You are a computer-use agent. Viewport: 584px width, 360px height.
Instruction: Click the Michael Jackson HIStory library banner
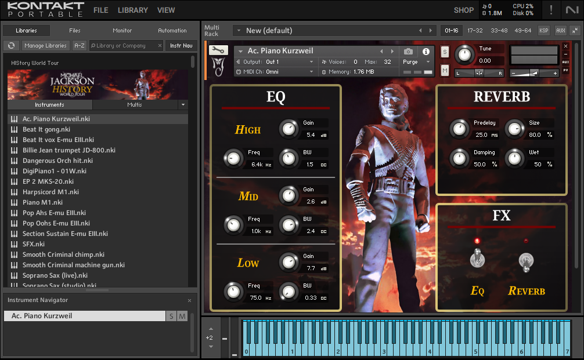tap(98, 85)
